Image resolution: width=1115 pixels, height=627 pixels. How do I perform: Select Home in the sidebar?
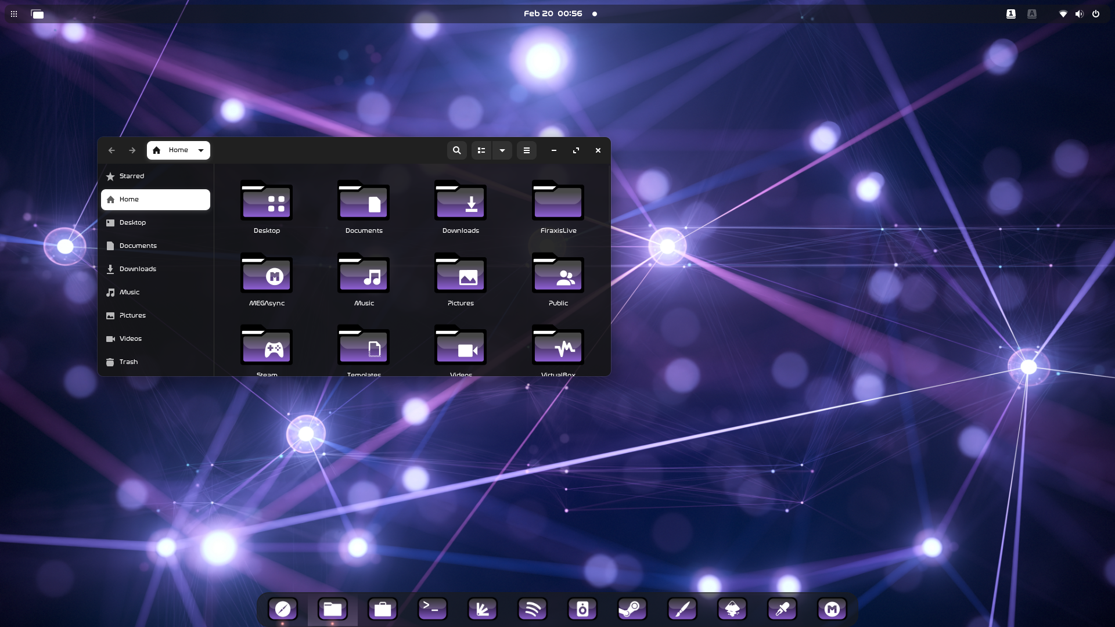point(156,199)
